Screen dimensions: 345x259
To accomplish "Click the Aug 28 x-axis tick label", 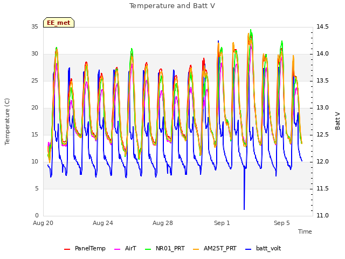I will [x=163, y=223].
